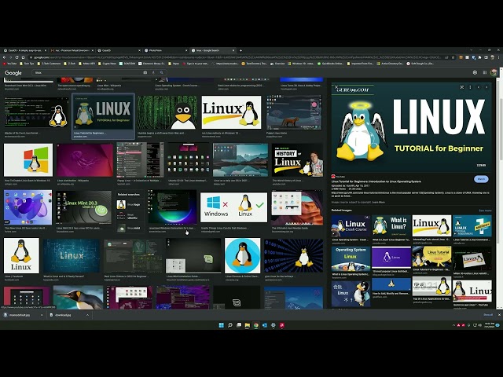The width and height of the screenshot is (503, 377).
Task: Click the browser Back arrow
Action: coord(5,57)
